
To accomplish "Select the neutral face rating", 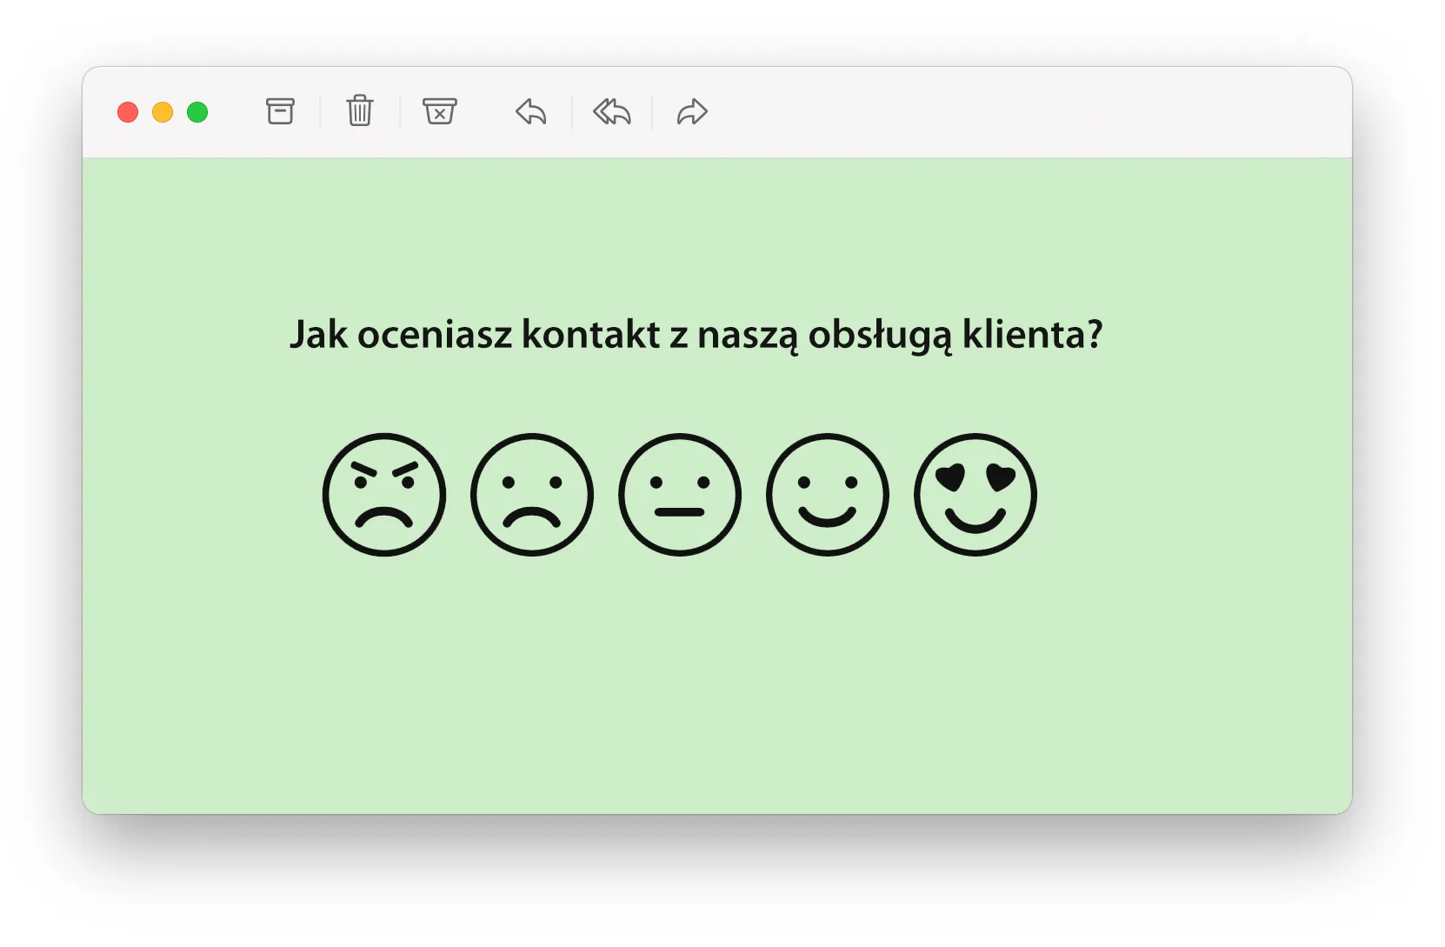I will (680, 495).
